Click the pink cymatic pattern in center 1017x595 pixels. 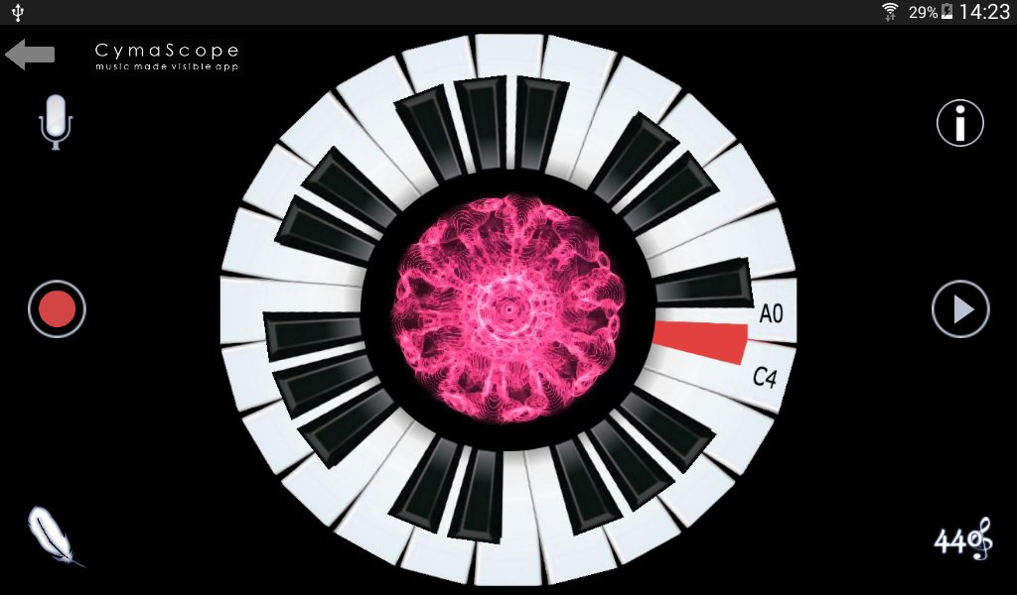[x=508, y=308]
